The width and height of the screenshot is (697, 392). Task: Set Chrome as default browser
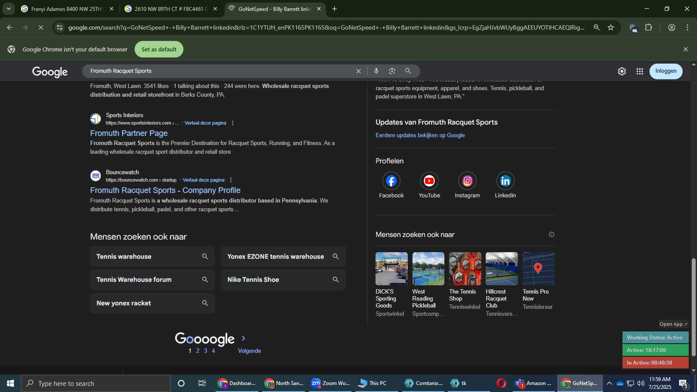coord(159,49)
